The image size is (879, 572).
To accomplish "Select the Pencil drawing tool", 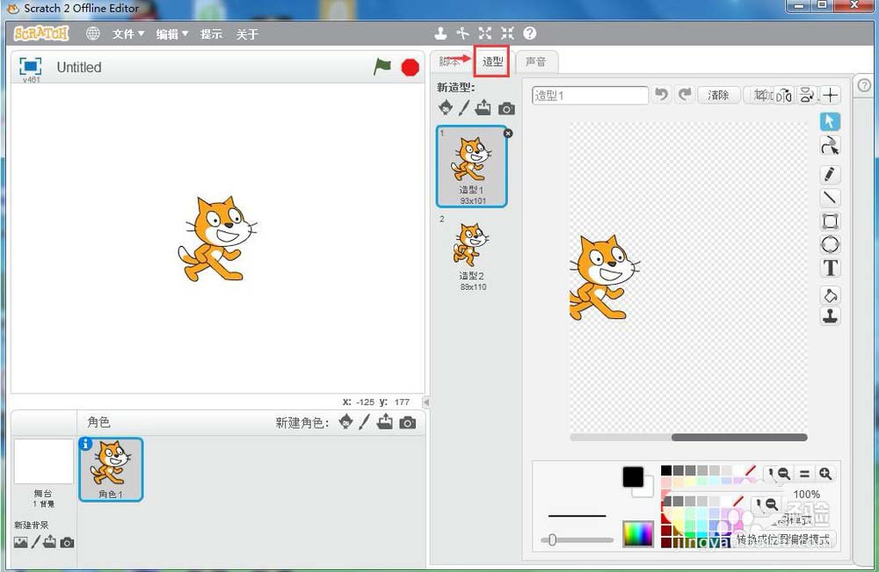I will [830, 174].
